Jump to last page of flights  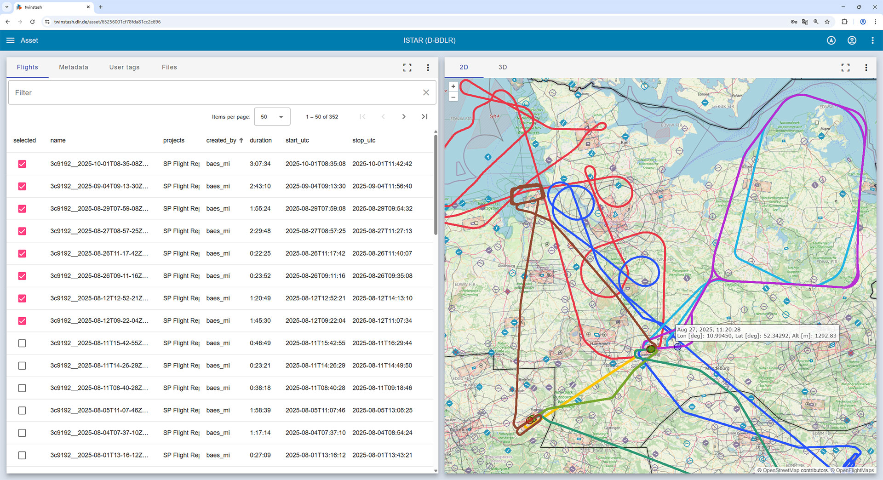tap(424, 117)
